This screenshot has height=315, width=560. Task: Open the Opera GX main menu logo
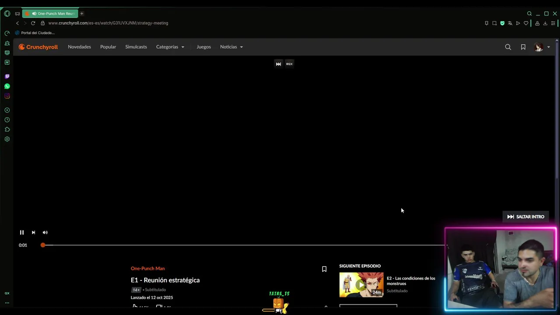pyautogui.click(x=7, y=14)
